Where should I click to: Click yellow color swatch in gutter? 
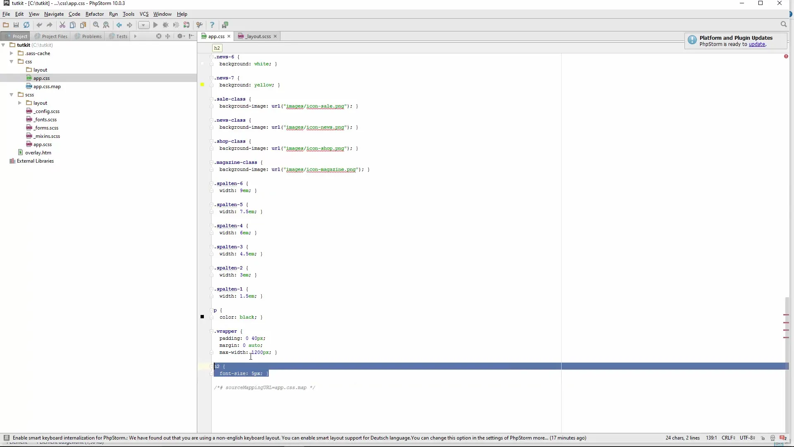point(202,84)
